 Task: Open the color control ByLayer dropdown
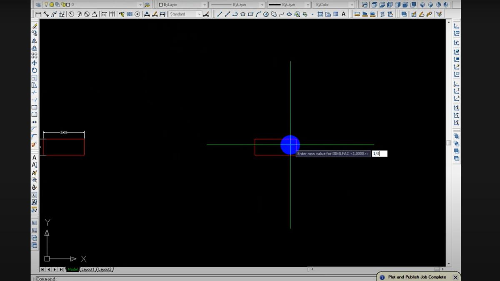point(183,5)
